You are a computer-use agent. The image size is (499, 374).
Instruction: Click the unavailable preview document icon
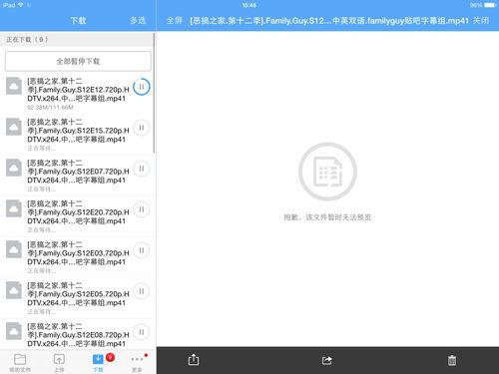tap(327, 172)
